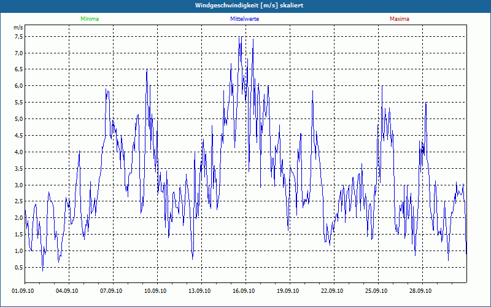491x307 pixels.
Task: Click the 0,5 y-axis value
Action: [19, 267]
